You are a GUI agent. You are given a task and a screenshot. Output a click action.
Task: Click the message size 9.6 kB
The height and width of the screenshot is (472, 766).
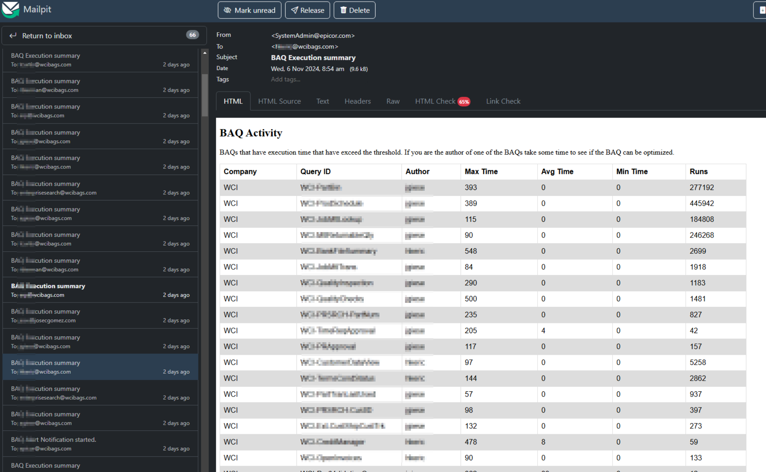[x=359, y=69]
